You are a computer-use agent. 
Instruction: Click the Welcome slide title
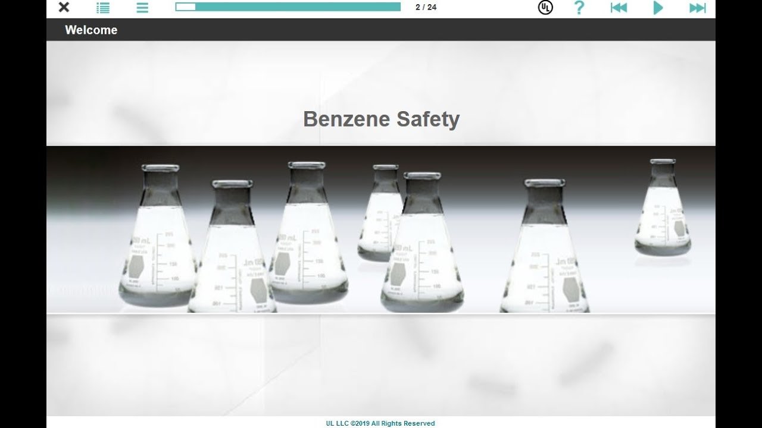(x=91, y=30)
